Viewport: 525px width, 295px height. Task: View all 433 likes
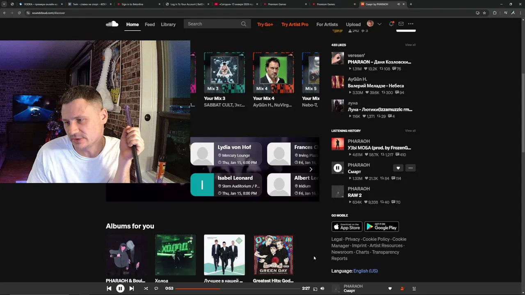410,45
